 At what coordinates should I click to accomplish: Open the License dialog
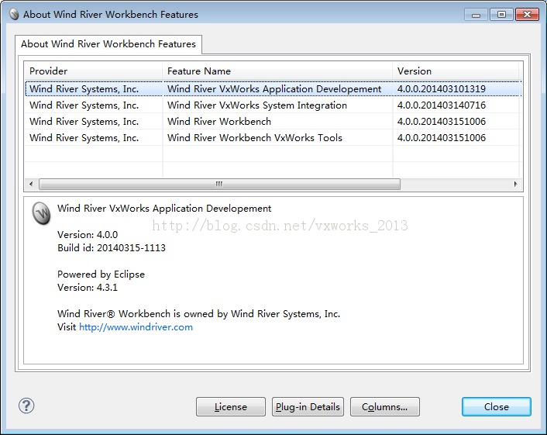[x=231, y=407]
